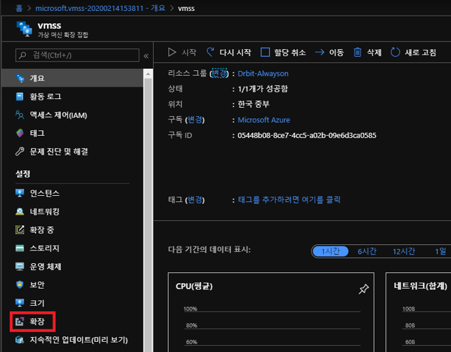Open Microsoft Azure subscription link

coord(264,120)
